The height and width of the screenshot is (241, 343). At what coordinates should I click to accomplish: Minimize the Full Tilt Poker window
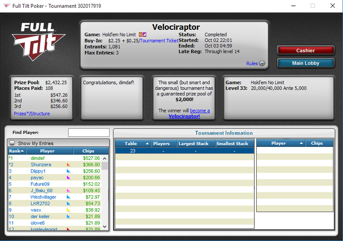[x=294, y=6]
